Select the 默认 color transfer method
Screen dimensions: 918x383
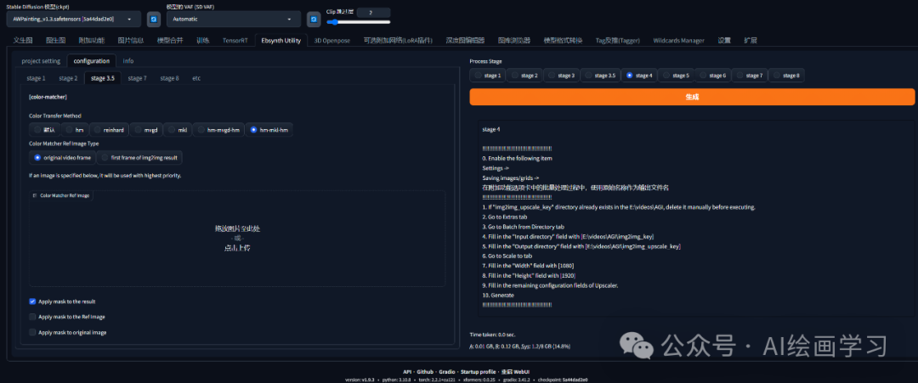pos(44,130)
